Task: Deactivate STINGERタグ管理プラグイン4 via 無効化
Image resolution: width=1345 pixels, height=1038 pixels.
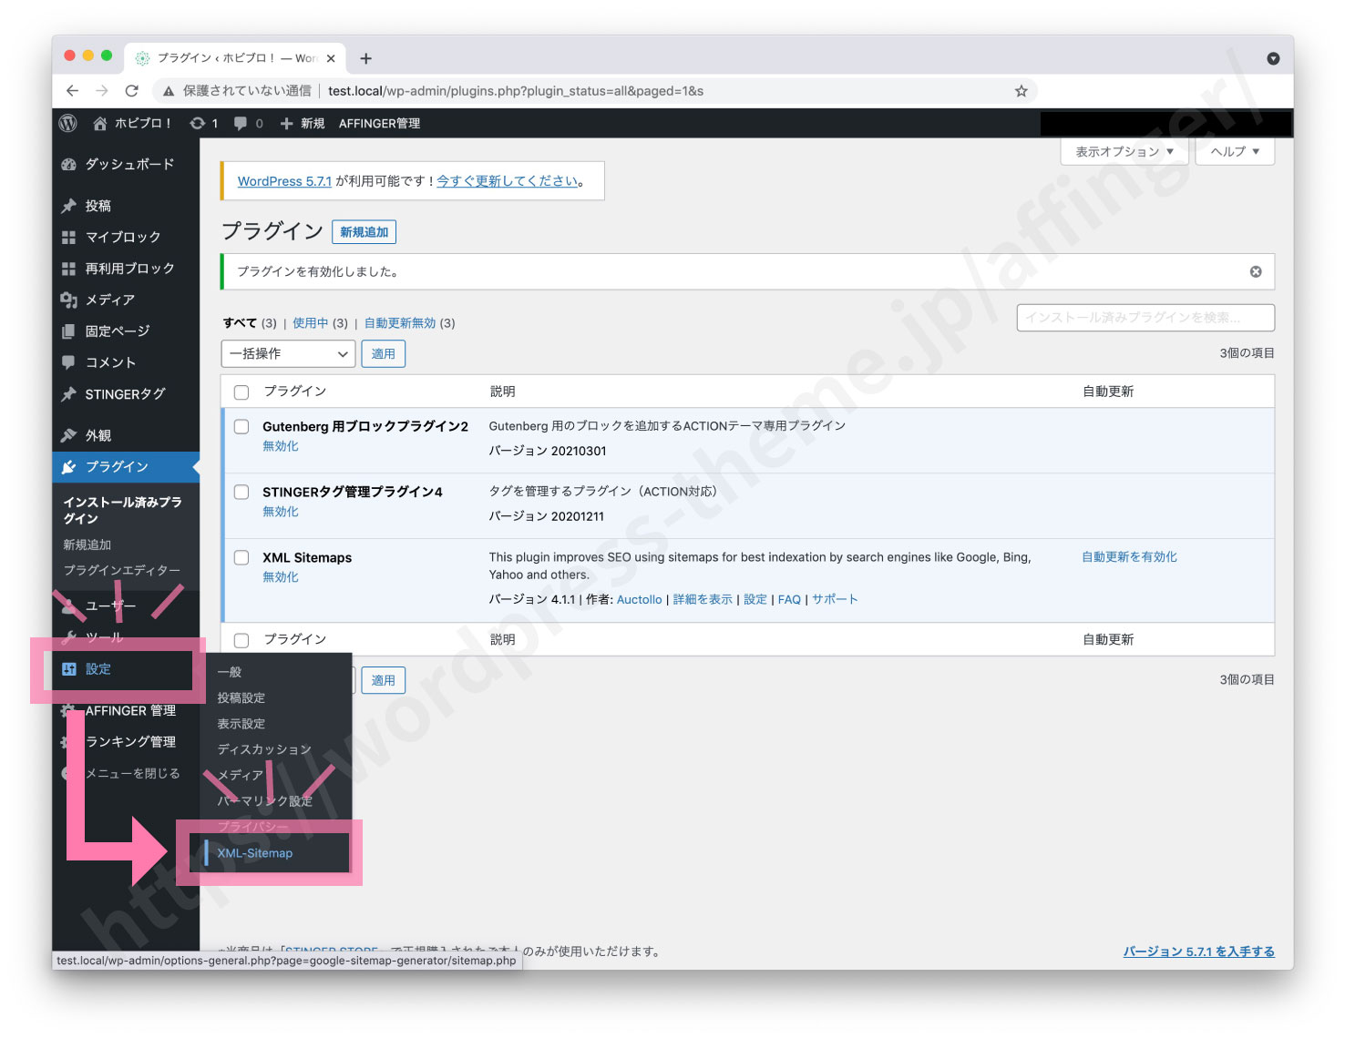Action: click(281, 512)
